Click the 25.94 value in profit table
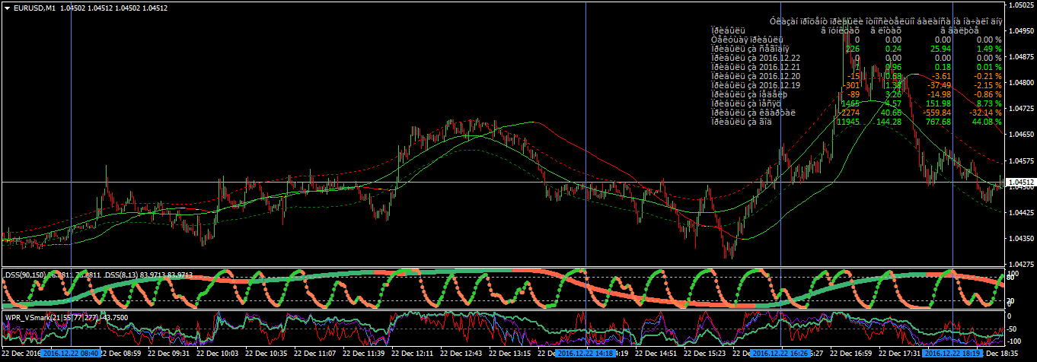 pyautogui.click(x=940, y=49)
